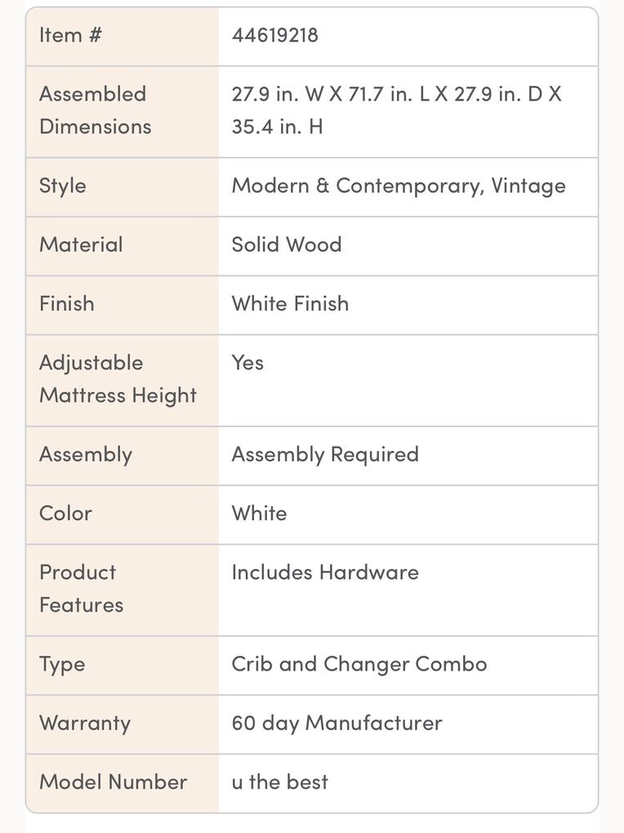Select "Modern & Contemporary, Vintage" style value
624x833 pixels.
click(x=399, y=185)
